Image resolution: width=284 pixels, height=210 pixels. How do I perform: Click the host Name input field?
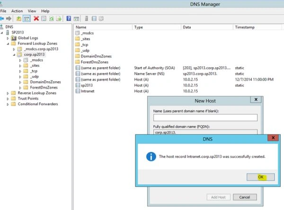(205, 117)
